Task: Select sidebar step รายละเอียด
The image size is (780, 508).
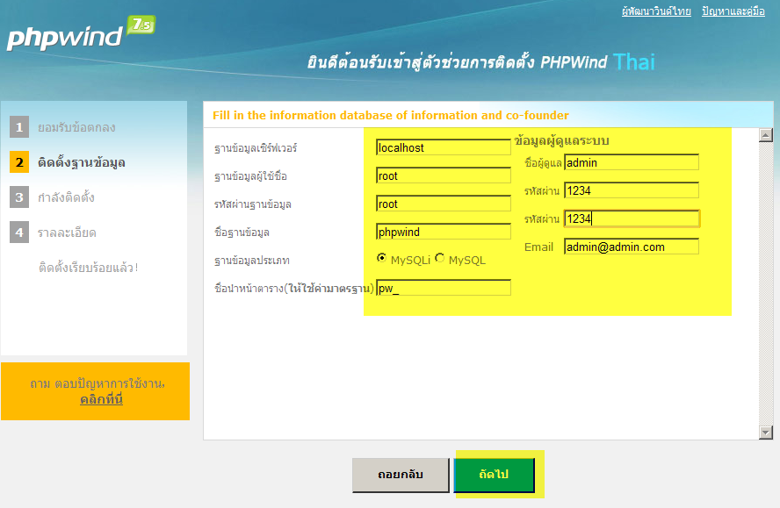Action: pos(67,233)
